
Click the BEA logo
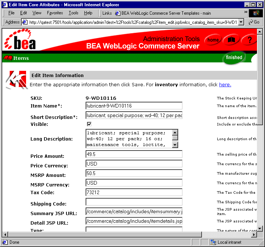tap(20, 40)
